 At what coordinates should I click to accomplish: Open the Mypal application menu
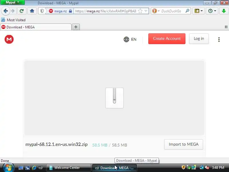tap(12, 2)
